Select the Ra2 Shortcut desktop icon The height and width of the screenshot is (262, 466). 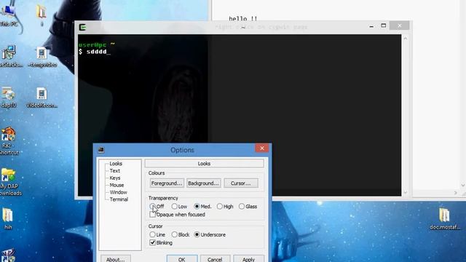[x=9, y=141]
